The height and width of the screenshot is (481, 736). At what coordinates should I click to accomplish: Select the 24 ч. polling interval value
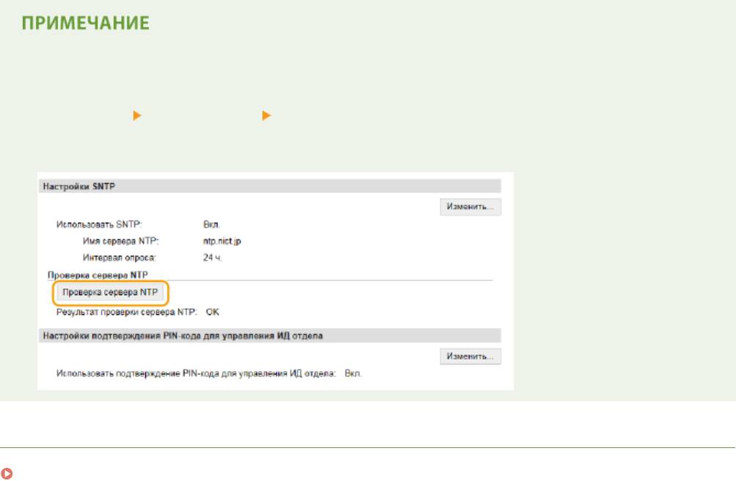(212, 257)
